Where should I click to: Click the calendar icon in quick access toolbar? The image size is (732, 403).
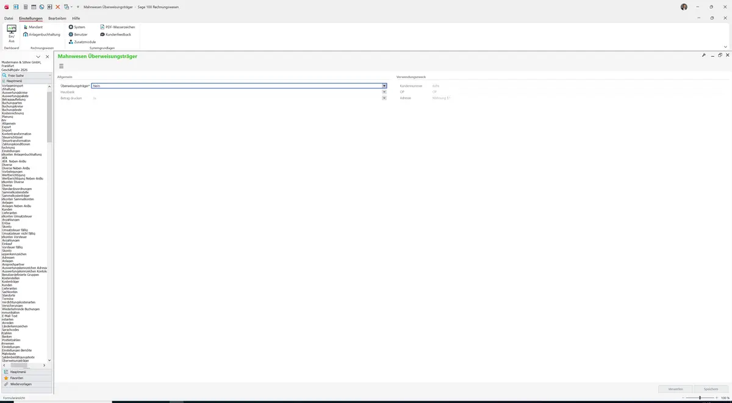[x=33, y=7]
